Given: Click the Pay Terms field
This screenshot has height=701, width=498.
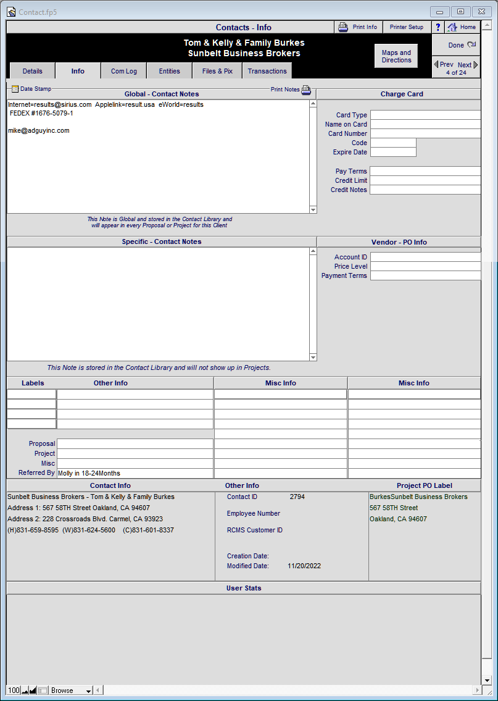Looking at the screenshot, I should click(425, 171).
